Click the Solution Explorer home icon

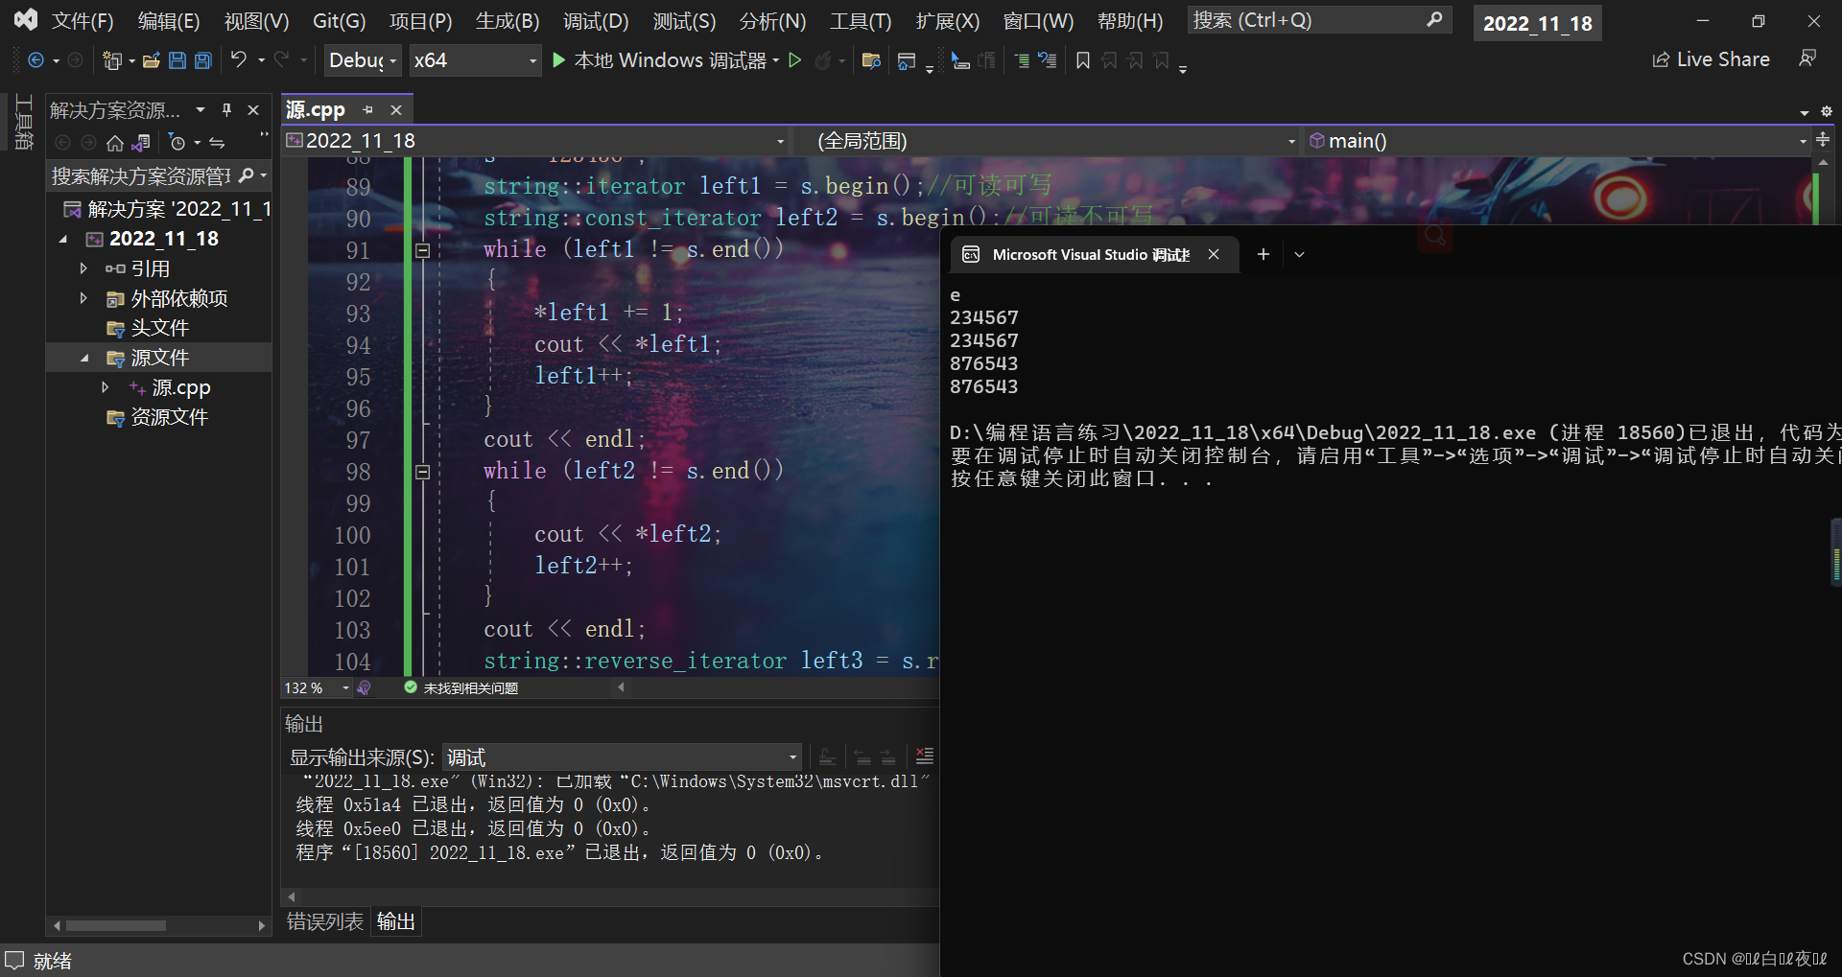tap(115, 143)
